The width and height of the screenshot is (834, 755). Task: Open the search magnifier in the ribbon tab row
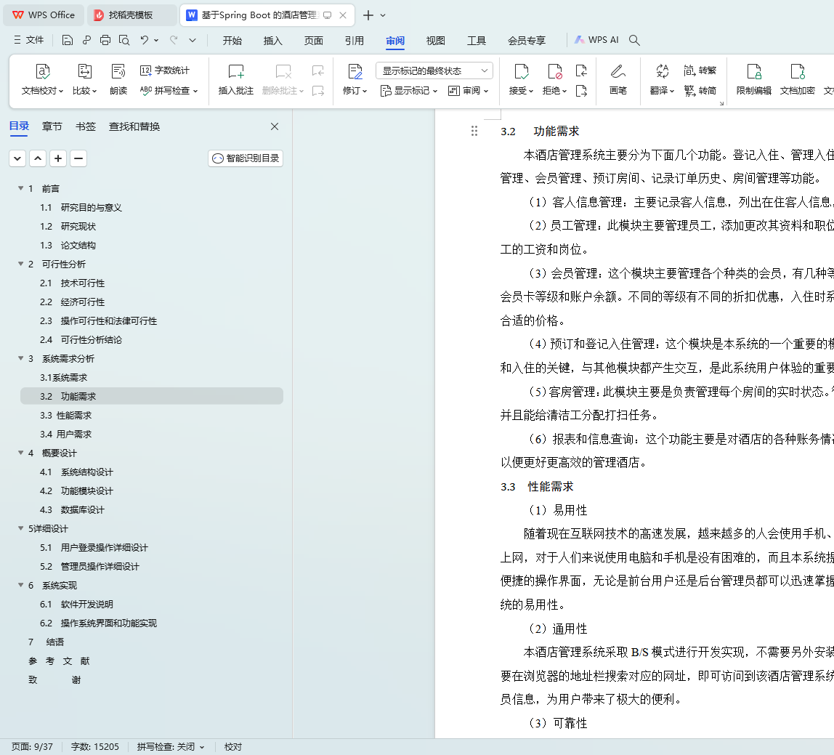click(634, 40)
